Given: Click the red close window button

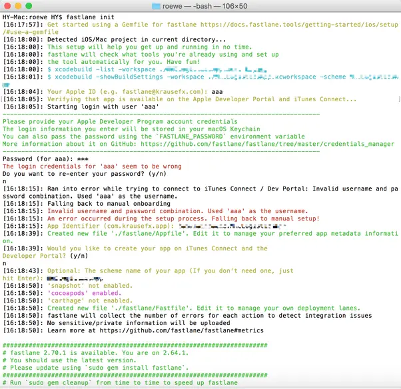Looking at the screenshot, I should point(7,6).
